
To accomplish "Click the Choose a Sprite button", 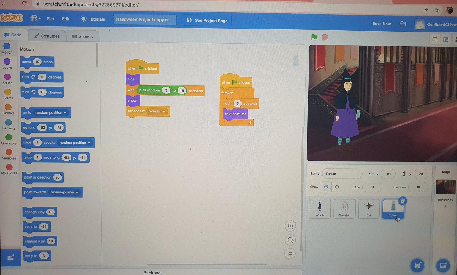I will click(417, 265).
